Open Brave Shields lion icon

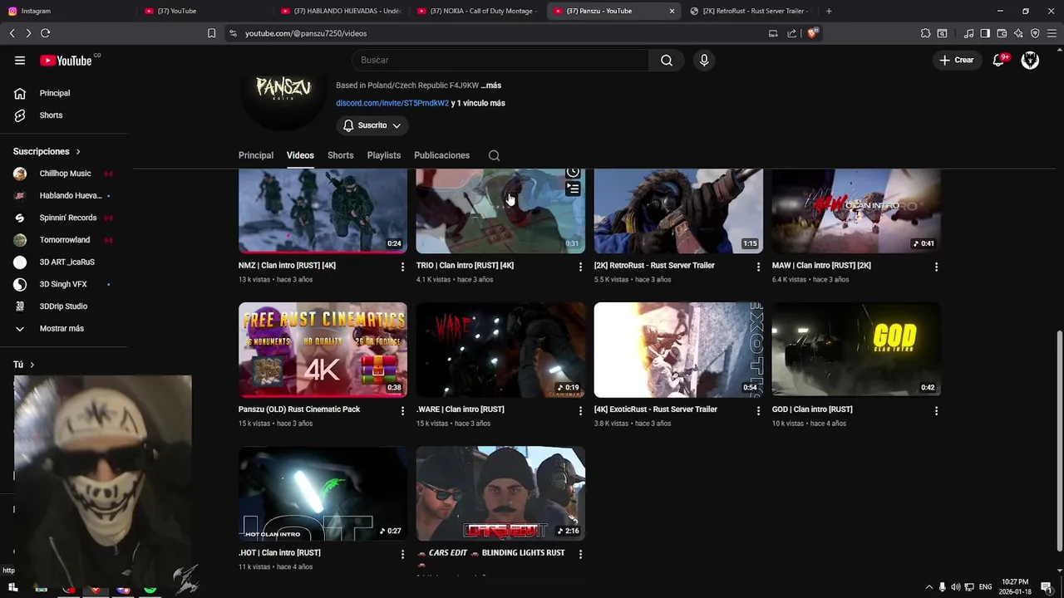pyautogui.click(x=812, y=33)
